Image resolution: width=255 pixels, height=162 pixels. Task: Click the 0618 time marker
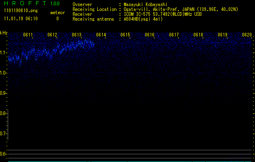pyautogui.click(x=198, y=35)
